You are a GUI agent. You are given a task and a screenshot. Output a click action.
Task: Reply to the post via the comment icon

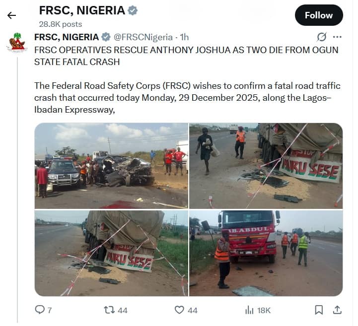(40, 310)
